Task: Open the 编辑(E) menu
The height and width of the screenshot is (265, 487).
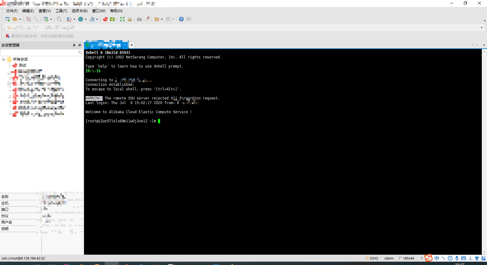Action: pyautogui.click(x=28, y=11)
